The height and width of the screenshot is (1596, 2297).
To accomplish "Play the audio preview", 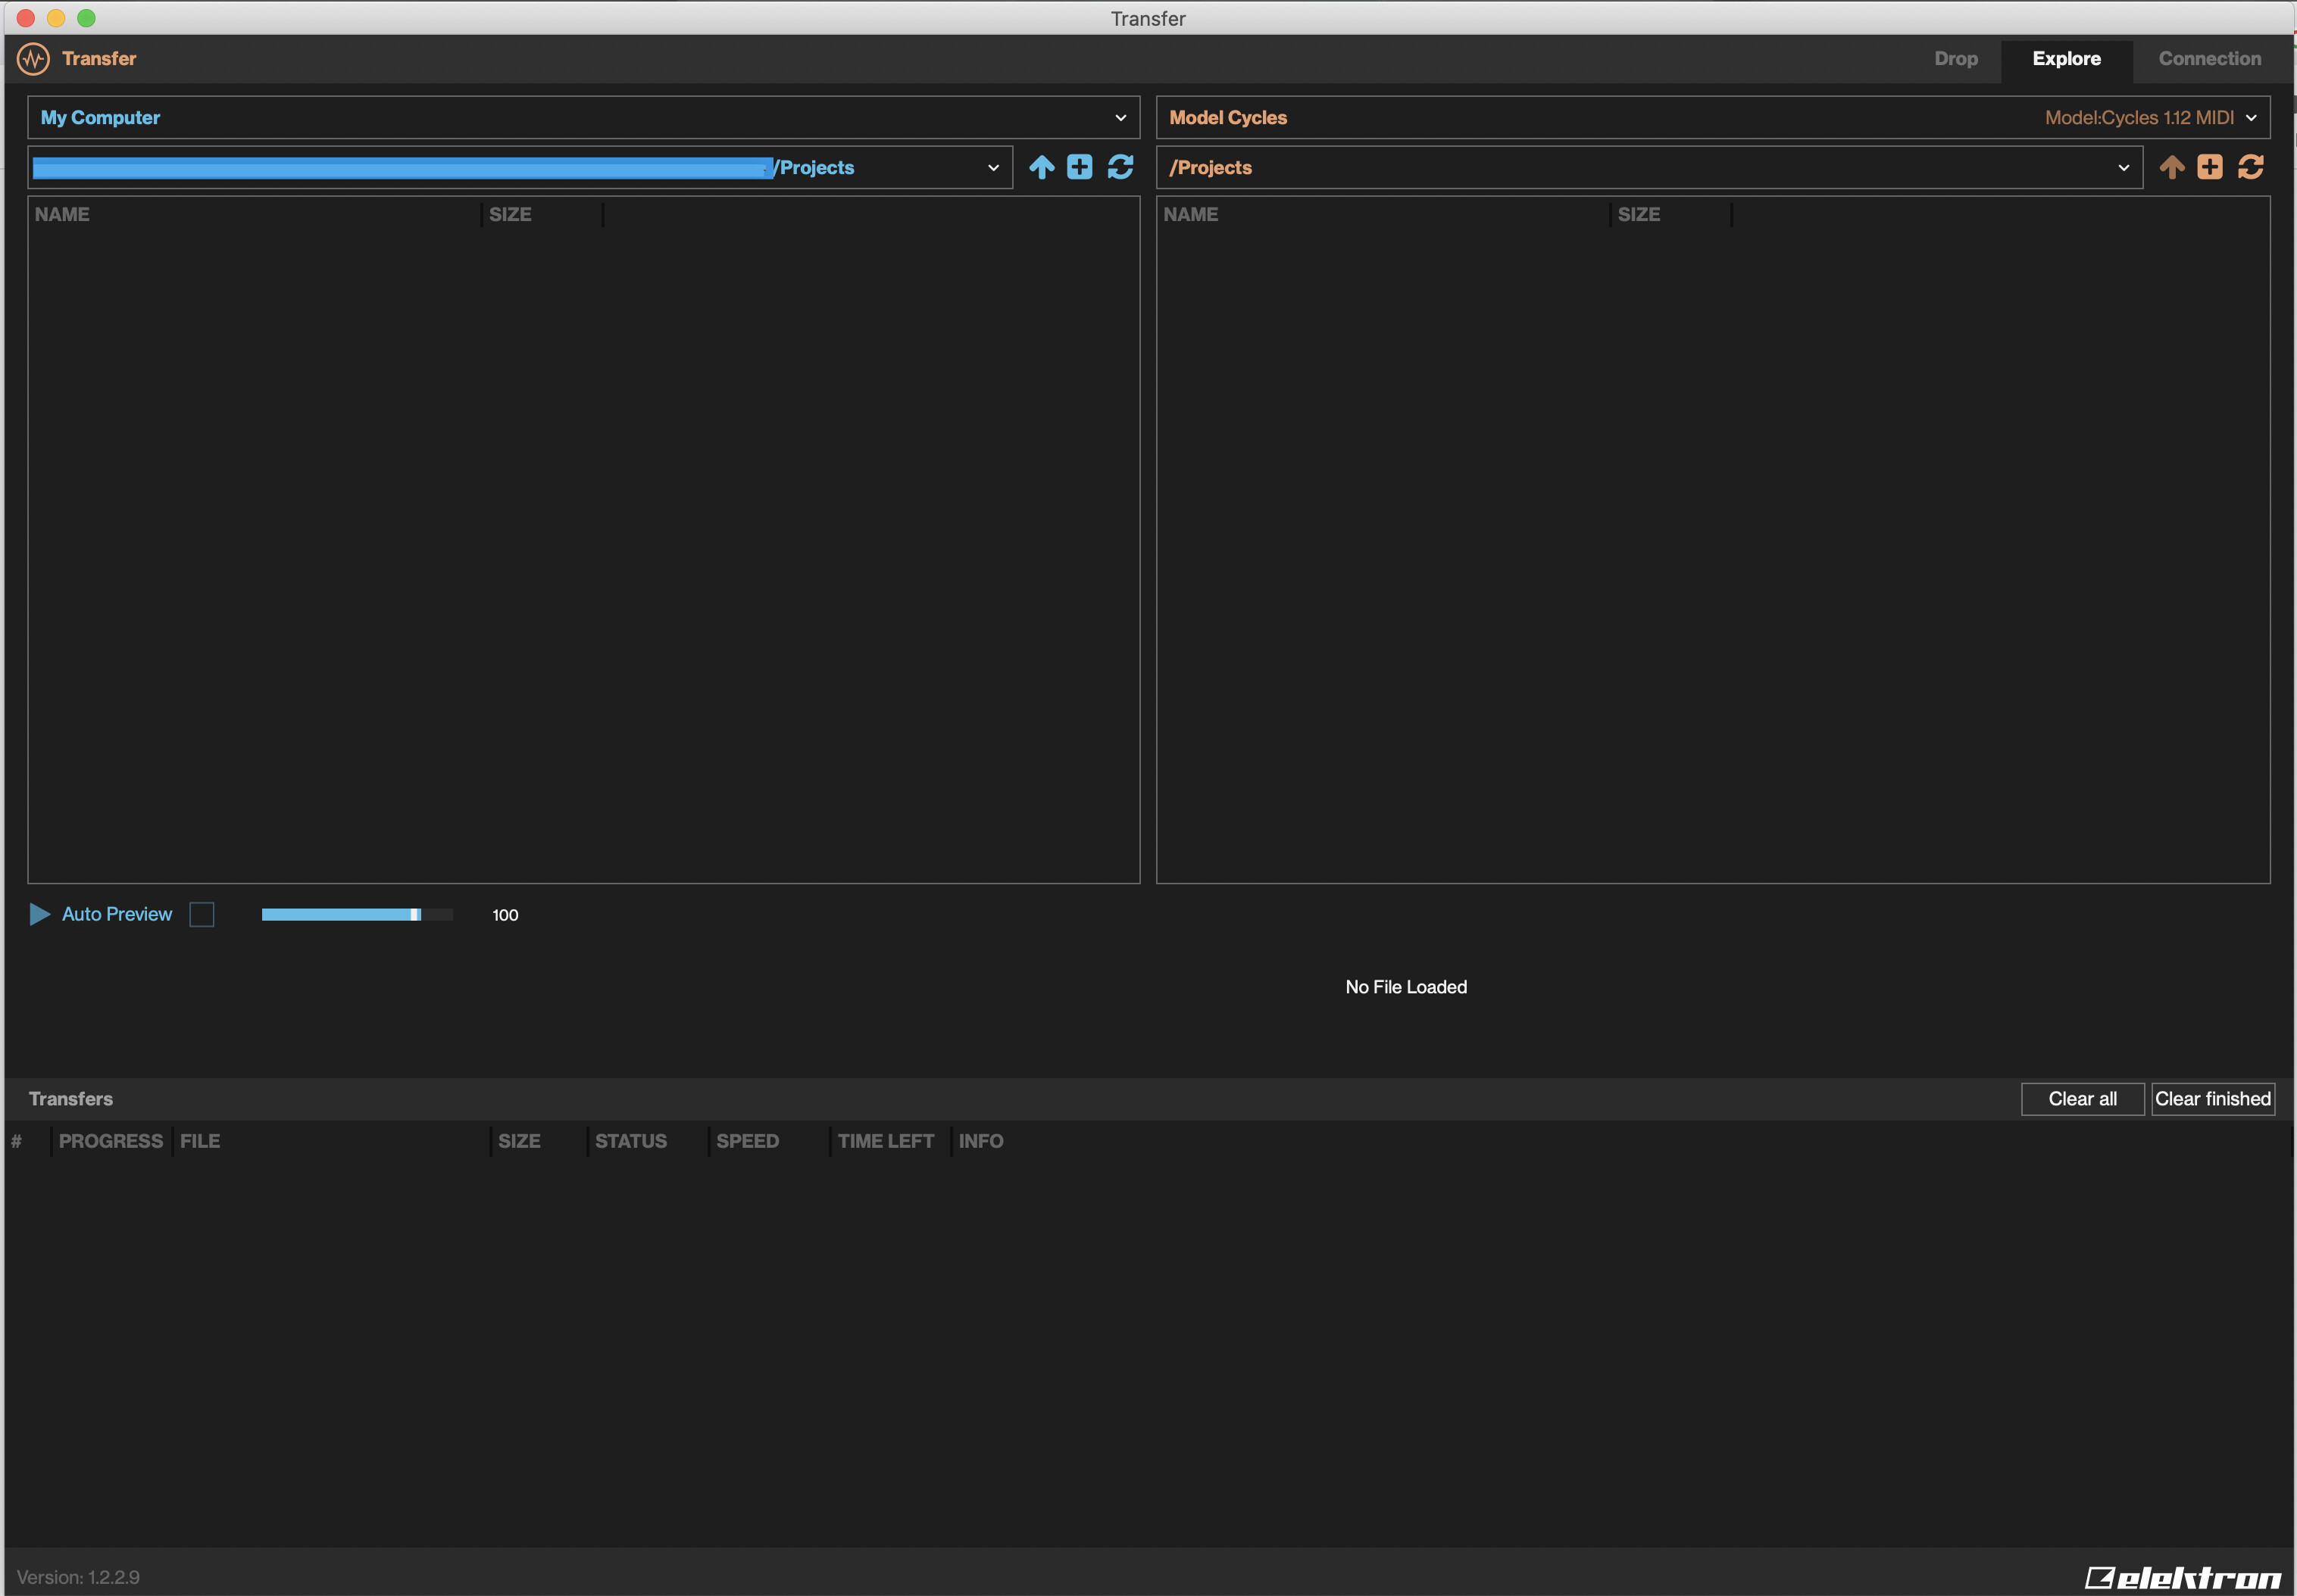I will pyautogui.click(x=40, y=914).
